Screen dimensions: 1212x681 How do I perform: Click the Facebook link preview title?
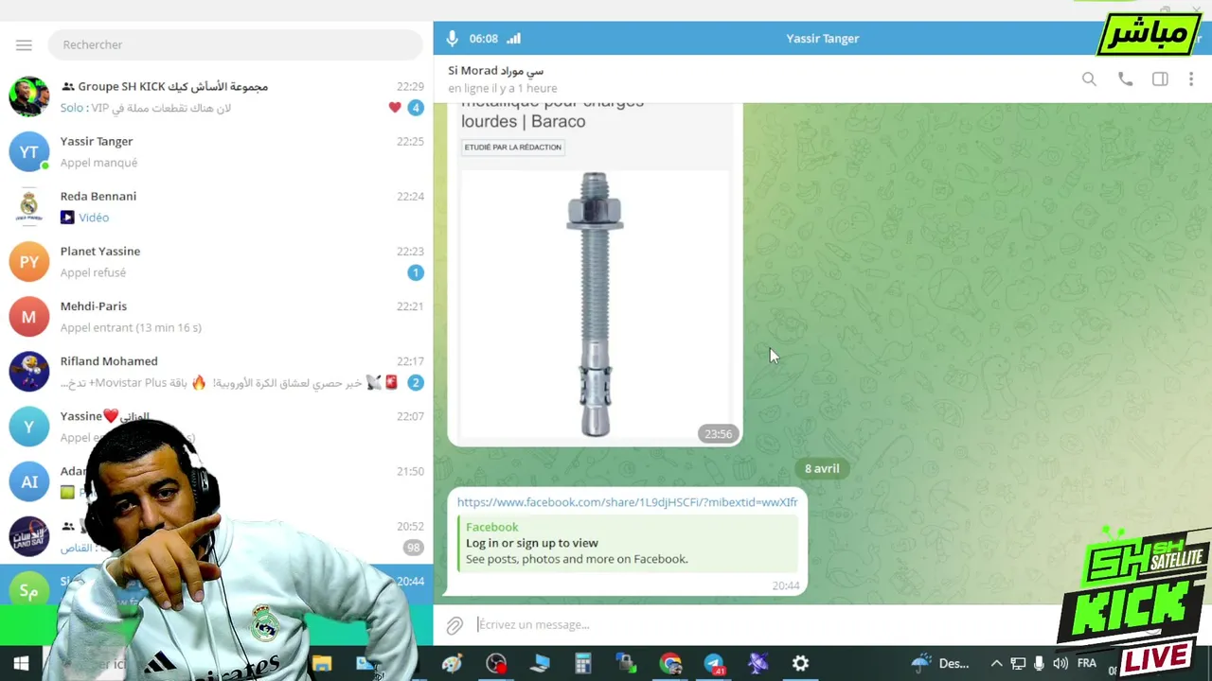coord(491,527)
